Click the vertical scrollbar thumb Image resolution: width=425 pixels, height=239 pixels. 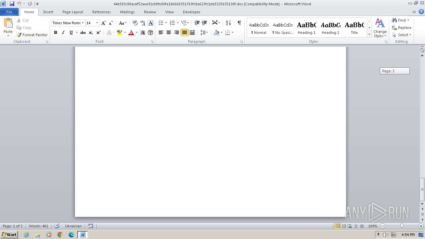click(422, 190)
